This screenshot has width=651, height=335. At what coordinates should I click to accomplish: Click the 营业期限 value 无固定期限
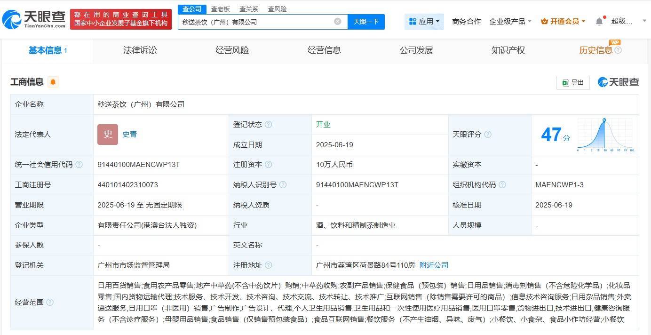pos(163,205)
